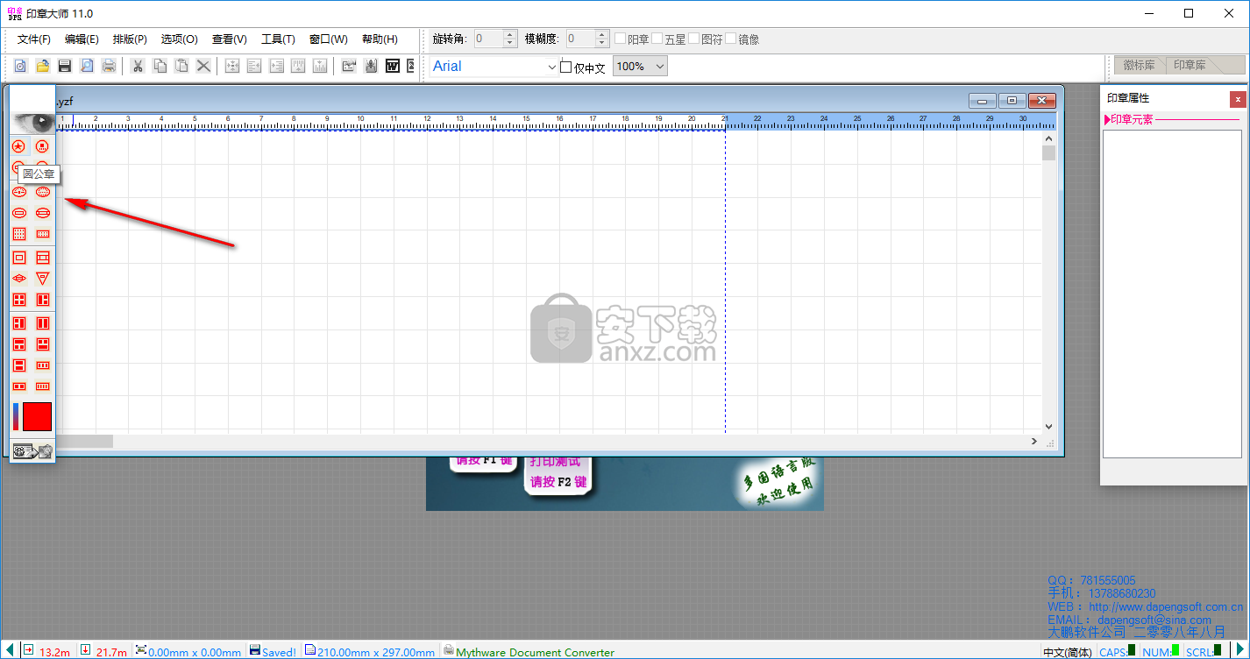
Task: Click the align-right arrow layout icon
Action: pyautogui.click(x=276, y=66)
